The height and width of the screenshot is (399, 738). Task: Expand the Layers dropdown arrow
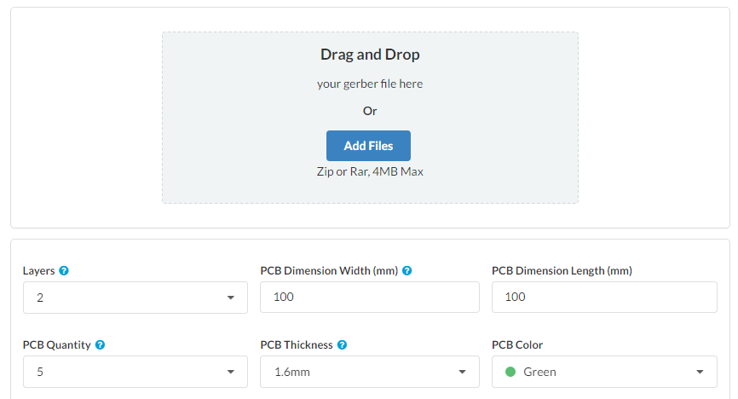pyautogui.click(x=231, y=298)
